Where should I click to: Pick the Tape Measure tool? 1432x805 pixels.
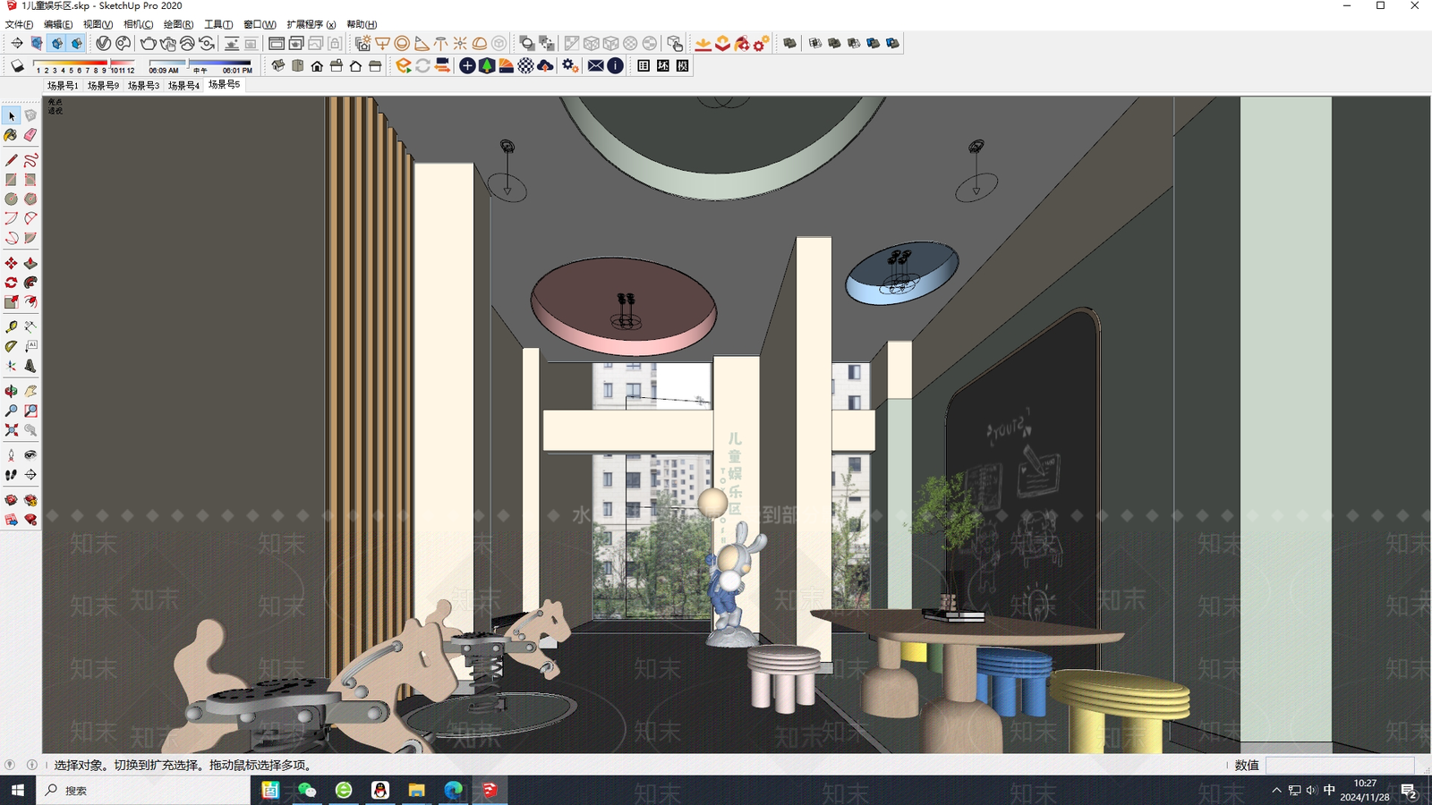11,326
